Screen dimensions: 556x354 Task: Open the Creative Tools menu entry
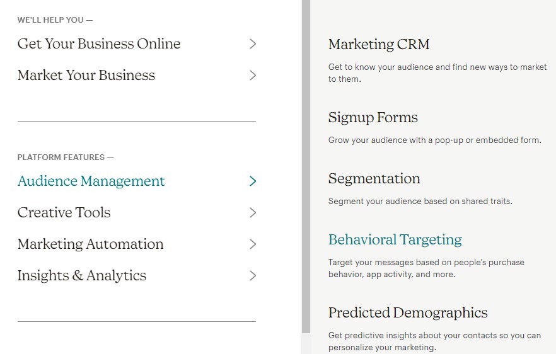click(x=64, y=213)
